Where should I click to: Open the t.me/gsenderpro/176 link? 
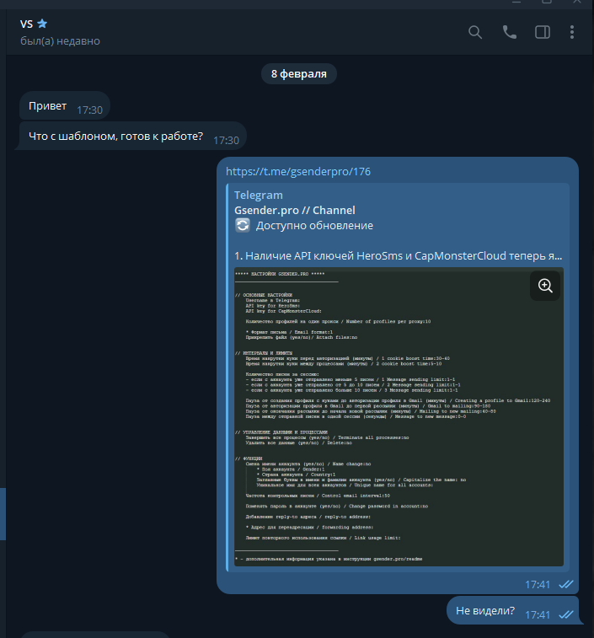click(298, 172)
